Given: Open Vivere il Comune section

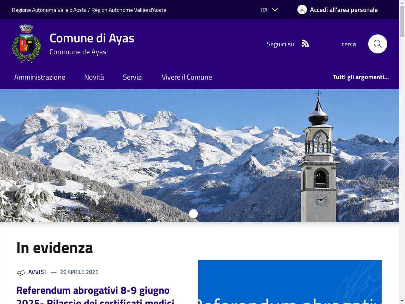Looking at the screenshot, I should tap(187, 77).
